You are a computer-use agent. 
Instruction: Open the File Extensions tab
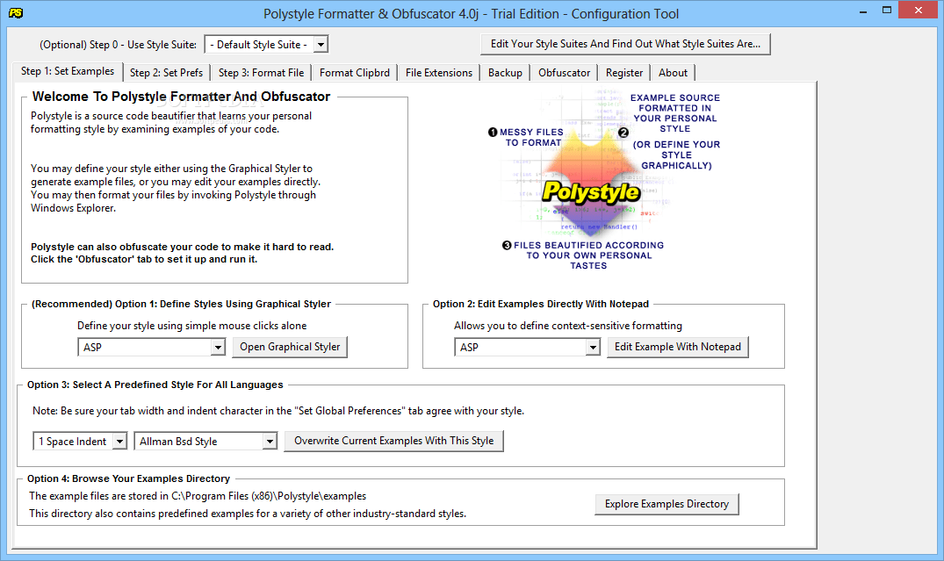coord(439,73)
